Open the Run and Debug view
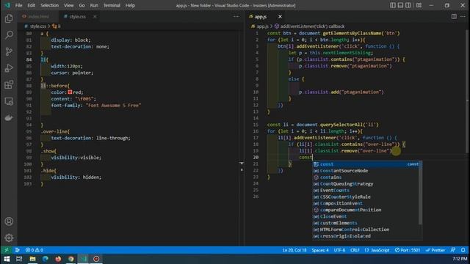 click(9, 68)
